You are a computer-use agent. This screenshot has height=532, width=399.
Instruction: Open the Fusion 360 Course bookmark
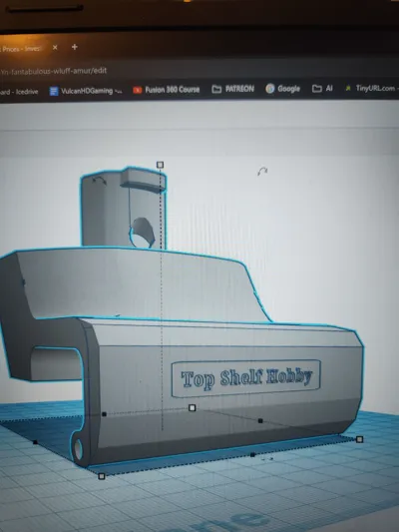click(167, 90)
